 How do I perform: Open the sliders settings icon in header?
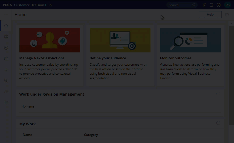[211, 5]
